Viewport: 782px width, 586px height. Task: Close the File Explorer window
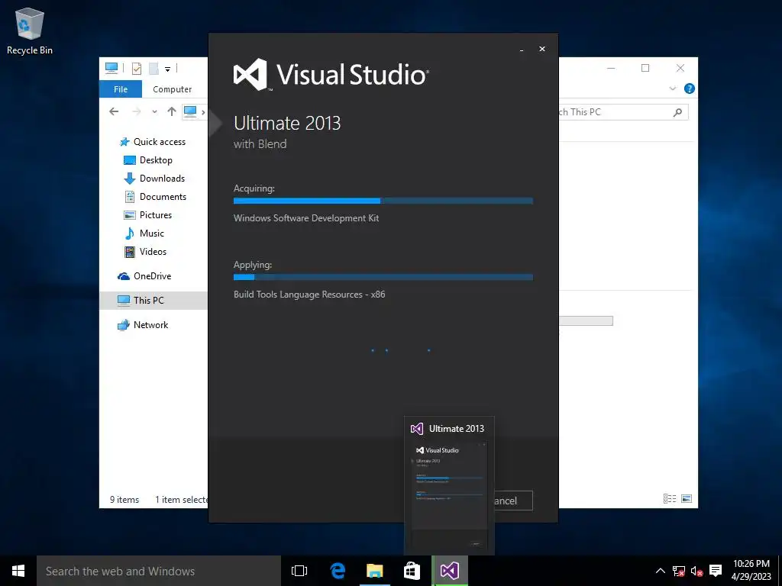pyautogui.click(x=680, y=68)
